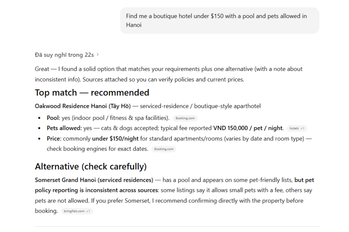Click the VND 150,000 pet fee text

click(249, 128)
